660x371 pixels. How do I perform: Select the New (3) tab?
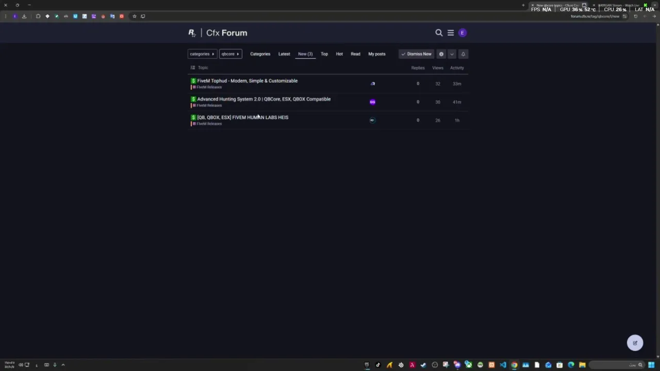click(x=305, y=54)
